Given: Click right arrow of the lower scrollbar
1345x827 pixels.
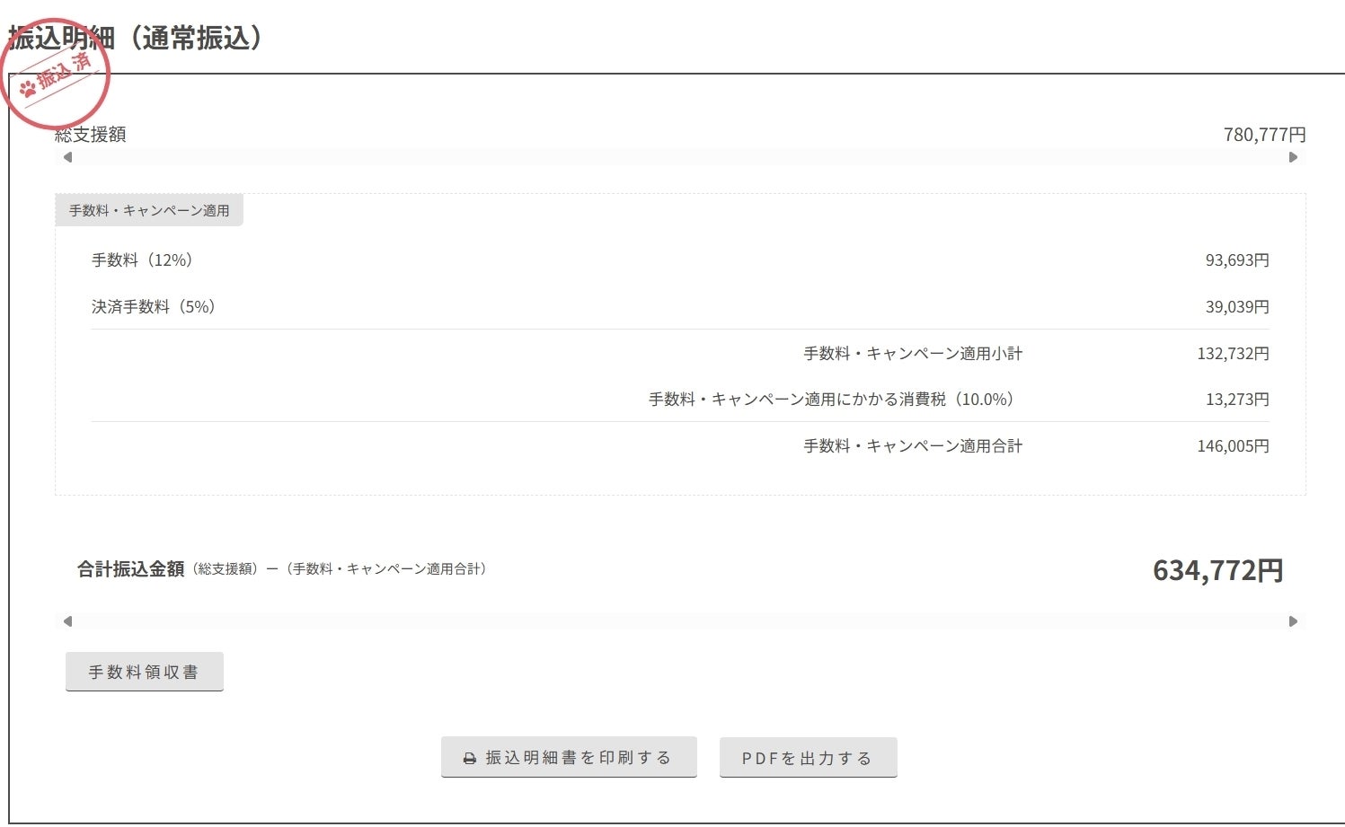Looking at the screenshot, I should tap(1293, 621).
